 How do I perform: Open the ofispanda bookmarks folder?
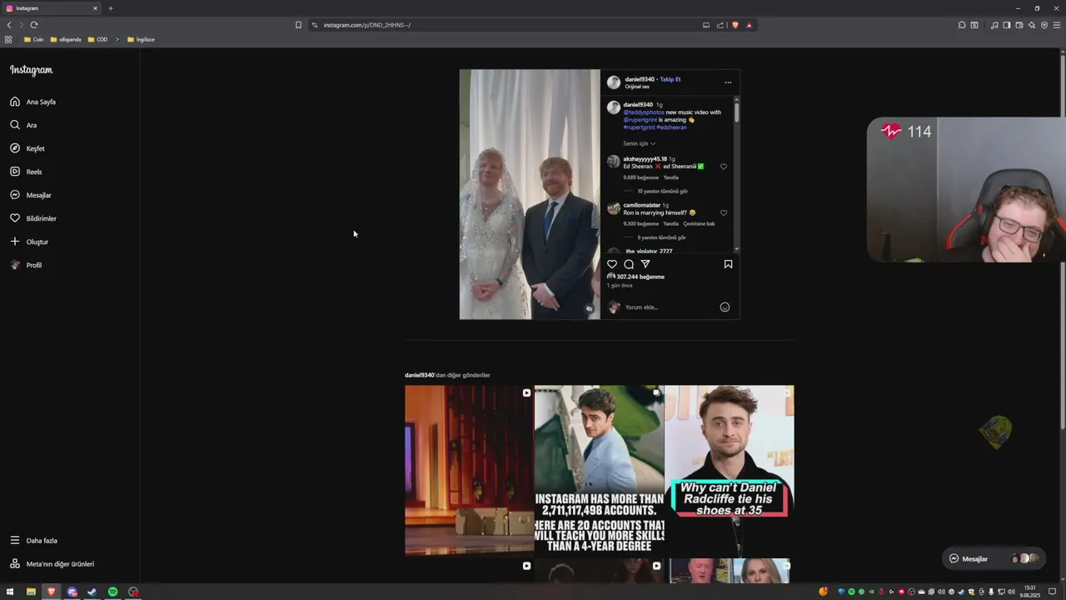(x=66, y=39)
